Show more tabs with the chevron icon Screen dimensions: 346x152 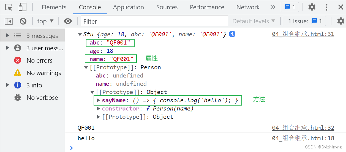pos(273,7)
